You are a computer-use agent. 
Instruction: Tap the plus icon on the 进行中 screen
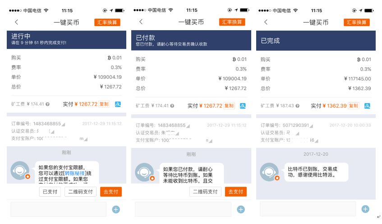pyautogui.click(x=116, y=209)
